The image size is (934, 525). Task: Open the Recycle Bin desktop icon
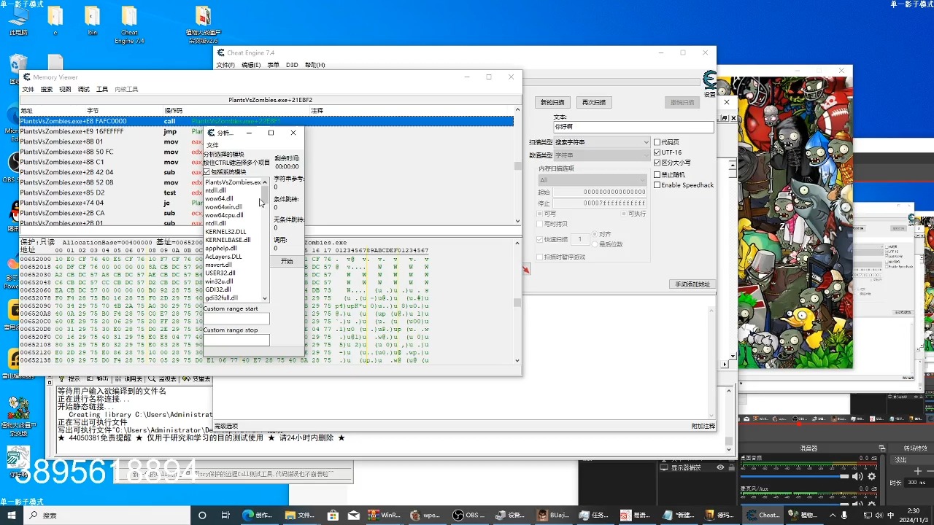18,69
